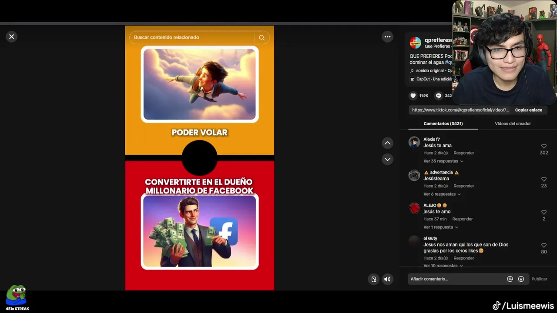Open comments via speech bubble icon
The width and height of the screenshot is (557, 313).
point(438,96)
